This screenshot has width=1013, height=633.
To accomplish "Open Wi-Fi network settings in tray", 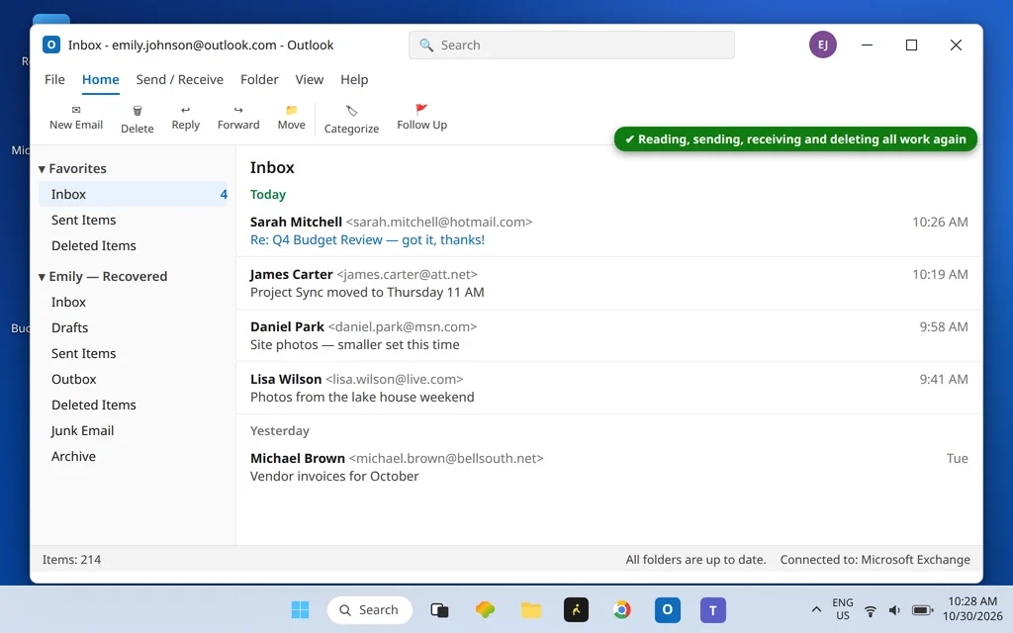I will click(871, 610).
